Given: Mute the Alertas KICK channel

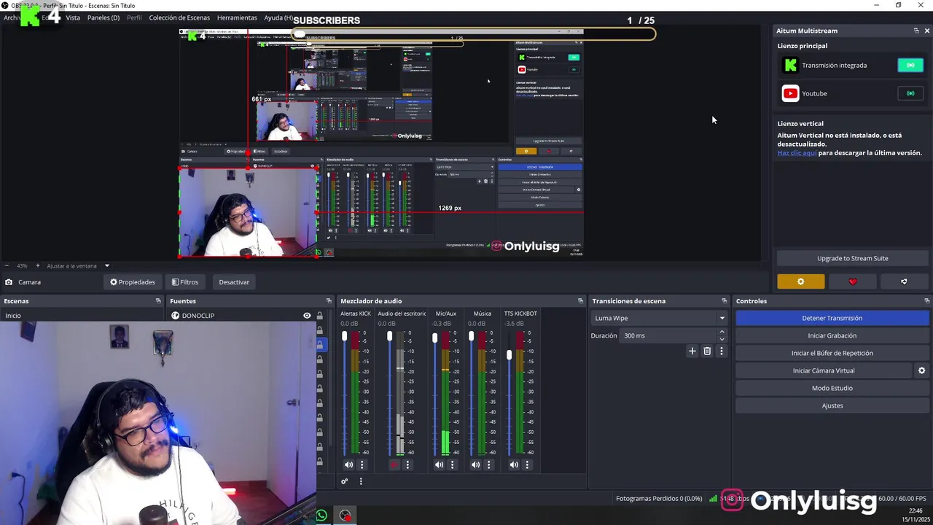Looking at the screenshot, I should coord(348,464).
